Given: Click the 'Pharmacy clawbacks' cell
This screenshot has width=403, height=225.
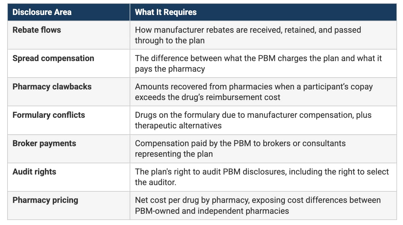Looking at the screenshot, I should 52,87.
